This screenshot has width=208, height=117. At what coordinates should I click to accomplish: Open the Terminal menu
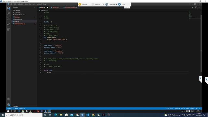coord(39,4)
